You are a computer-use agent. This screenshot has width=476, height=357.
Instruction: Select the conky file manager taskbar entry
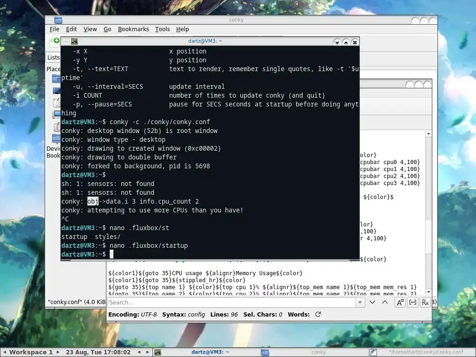point(314,352)
